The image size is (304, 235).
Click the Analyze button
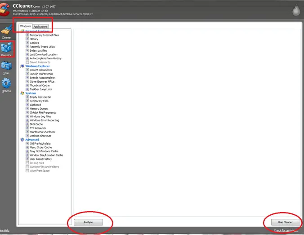[88, 222]
